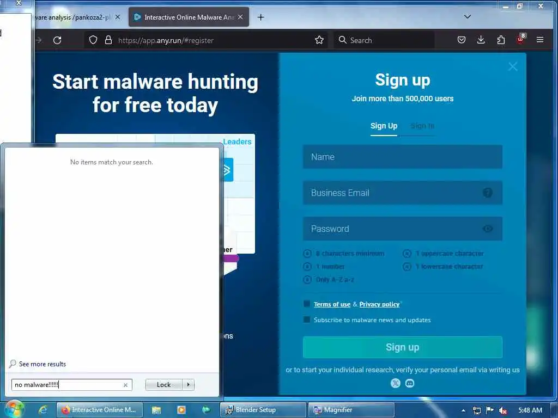This screenshot has height=418, width=558.
Task: Select the Sign Up tab
Action: 384,126
